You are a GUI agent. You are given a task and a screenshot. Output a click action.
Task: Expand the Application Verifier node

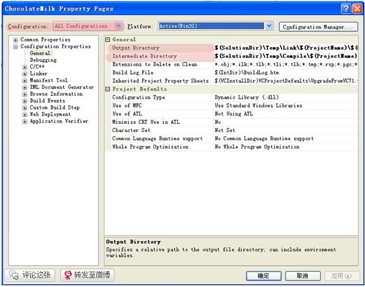(x=25, y=121)
